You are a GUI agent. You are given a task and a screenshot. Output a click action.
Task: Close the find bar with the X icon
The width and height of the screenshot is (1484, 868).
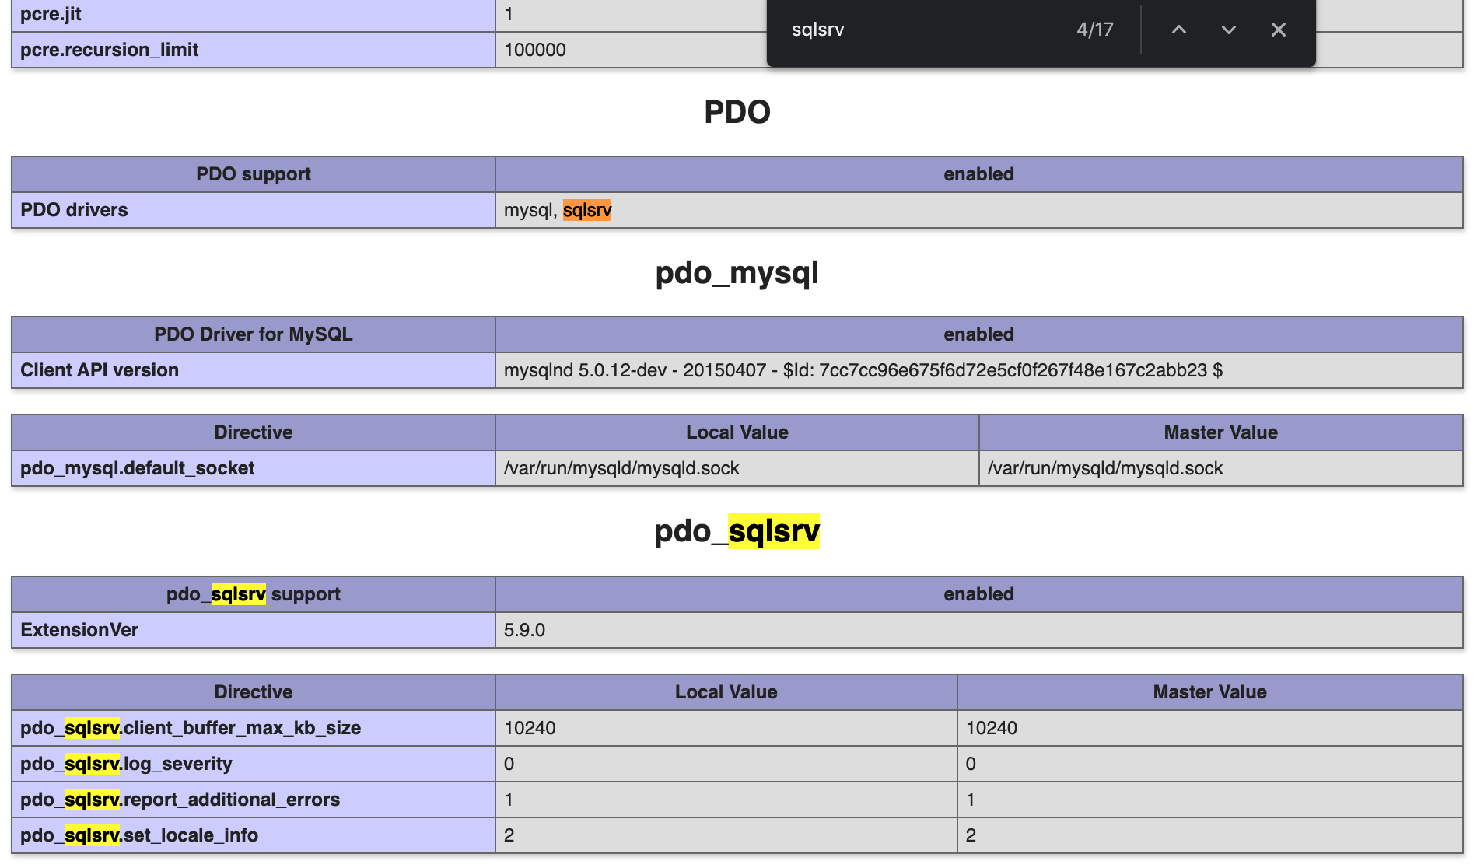1278,30
